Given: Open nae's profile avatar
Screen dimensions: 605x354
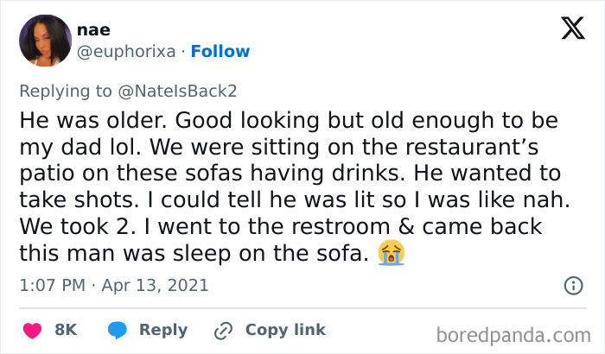Looking at the screenshot, I should (44, 41).
